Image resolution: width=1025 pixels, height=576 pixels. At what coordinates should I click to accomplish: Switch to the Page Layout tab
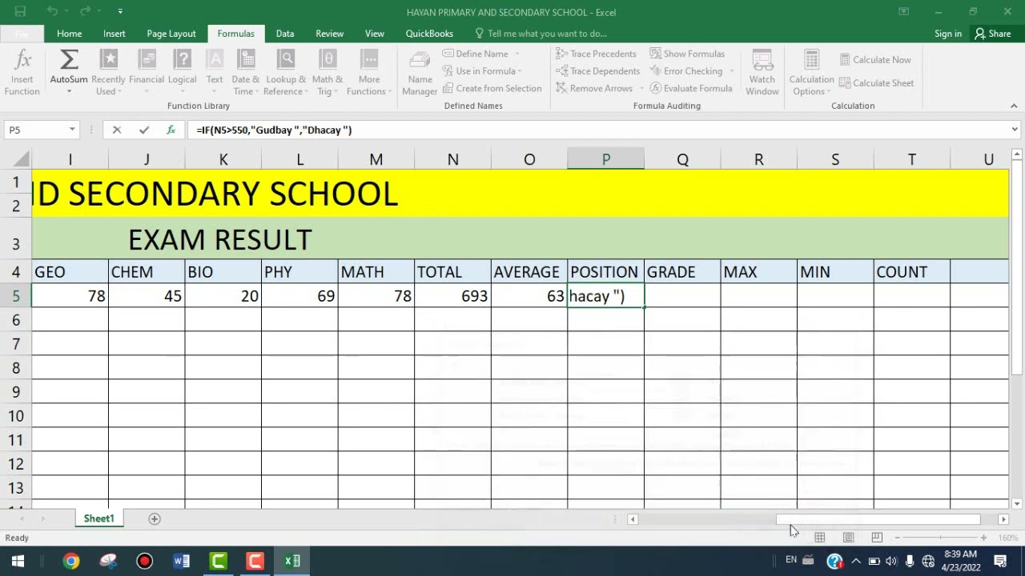(x=171, y=34)
